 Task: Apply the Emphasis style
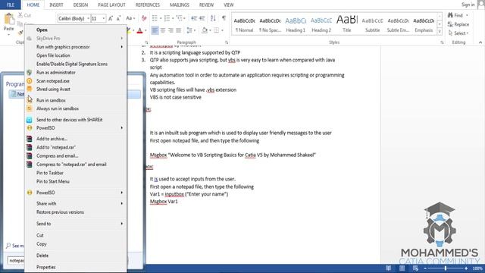click(424, 24)
